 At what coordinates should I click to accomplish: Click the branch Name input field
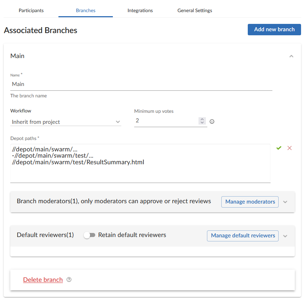[x=141, y=84]
